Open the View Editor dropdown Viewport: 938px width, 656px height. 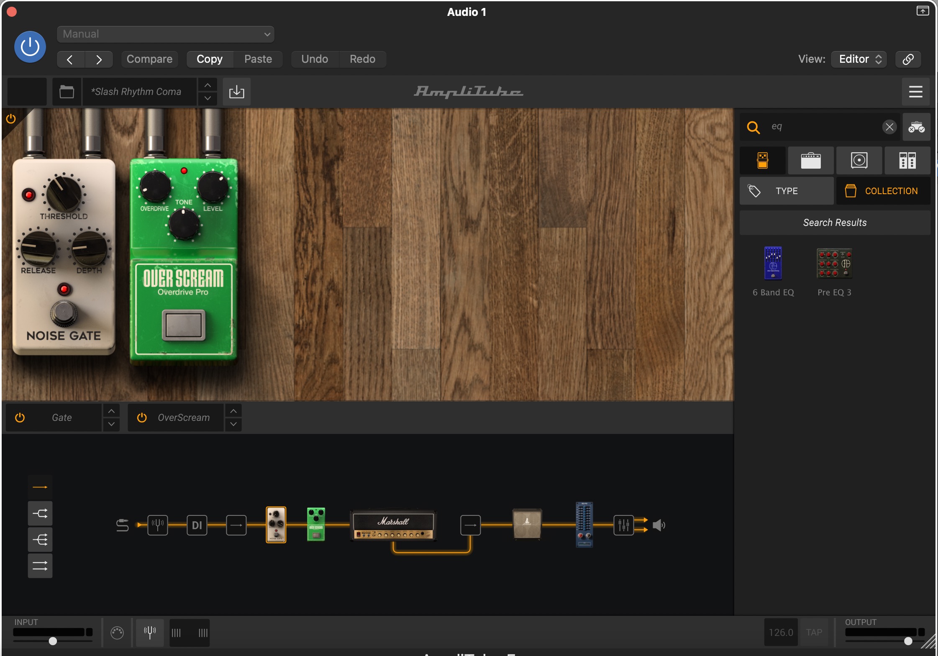[x=859, y=59]
